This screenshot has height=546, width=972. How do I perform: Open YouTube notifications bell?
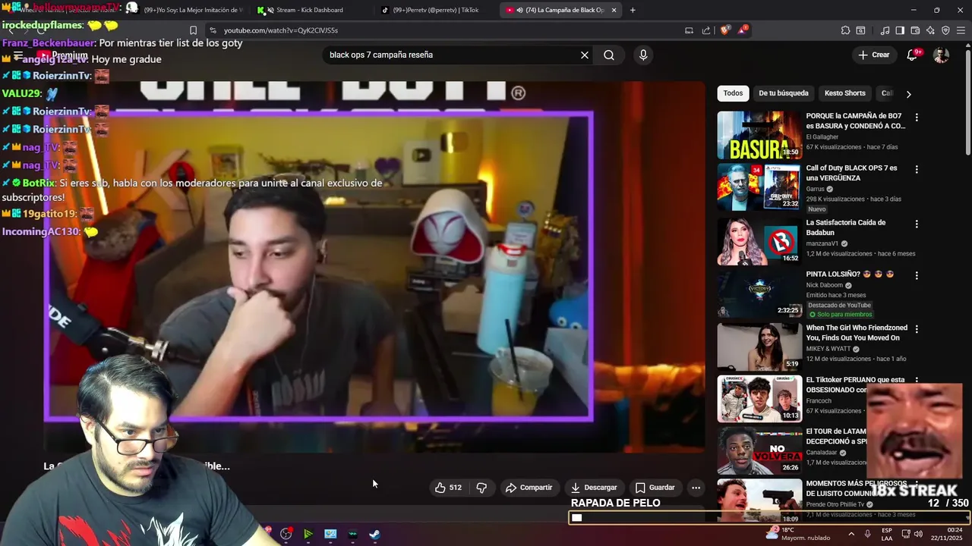click(913, 55)
